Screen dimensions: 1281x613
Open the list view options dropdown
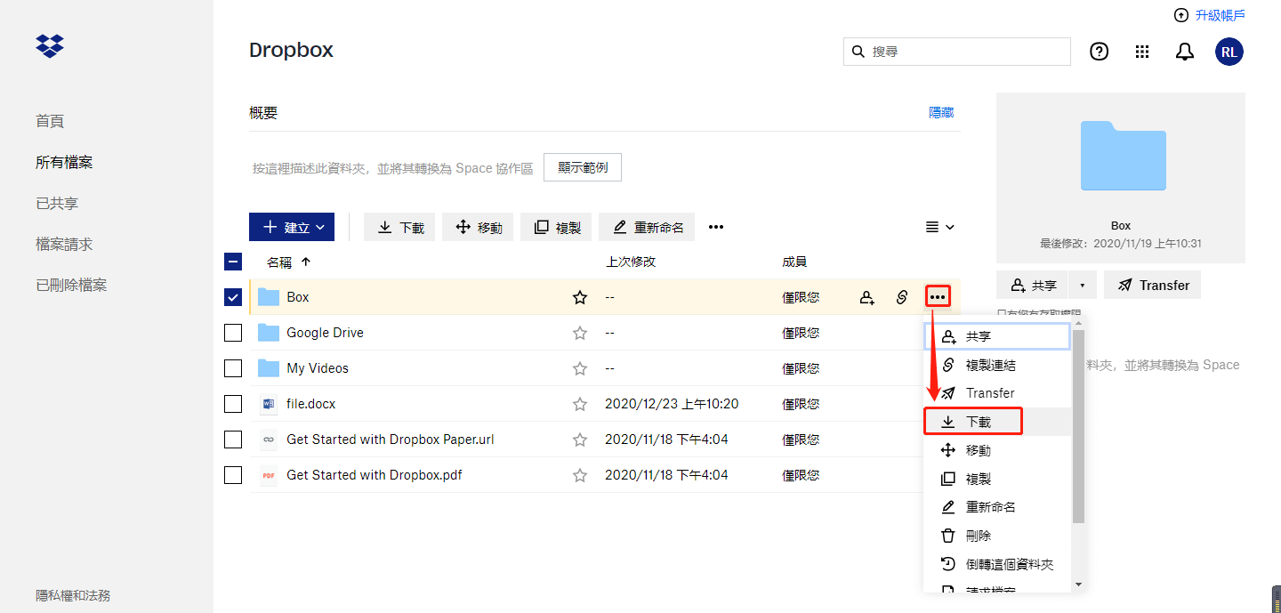pyautogui.click(x=939, y=227)
